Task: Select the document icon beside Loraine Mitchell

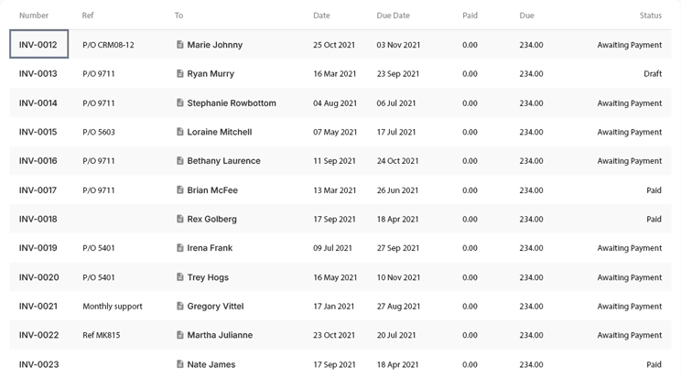Action: click(x=180, y=132)
